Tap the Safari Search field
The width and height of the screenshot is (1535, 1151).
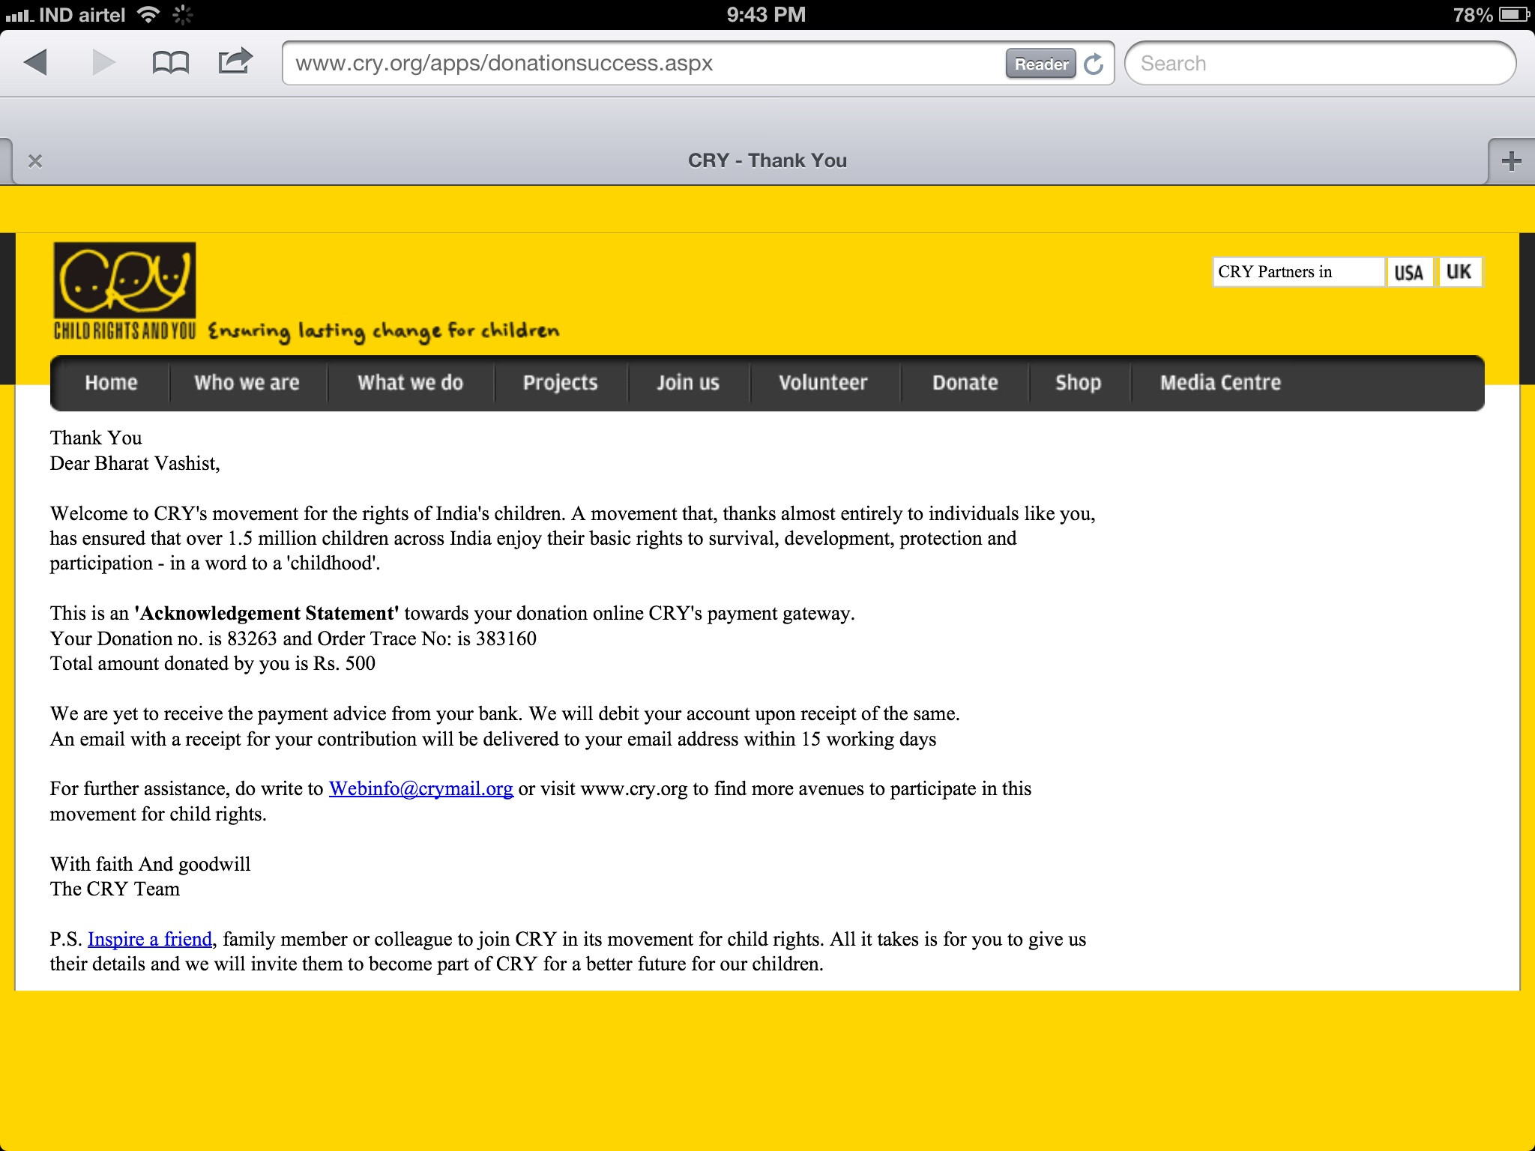click(1319, 64)
